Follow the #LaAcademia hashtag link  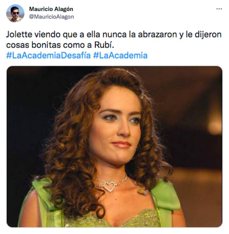(x=121, y=55)
